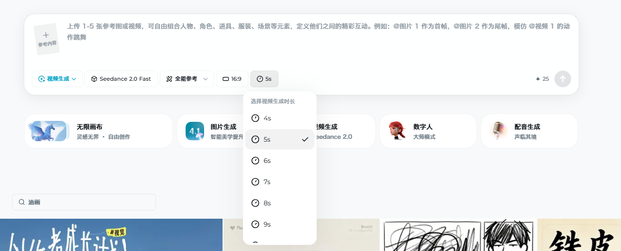Click the search magnifier icon
This screenshot has height=251, width=621.
(22, 202)
